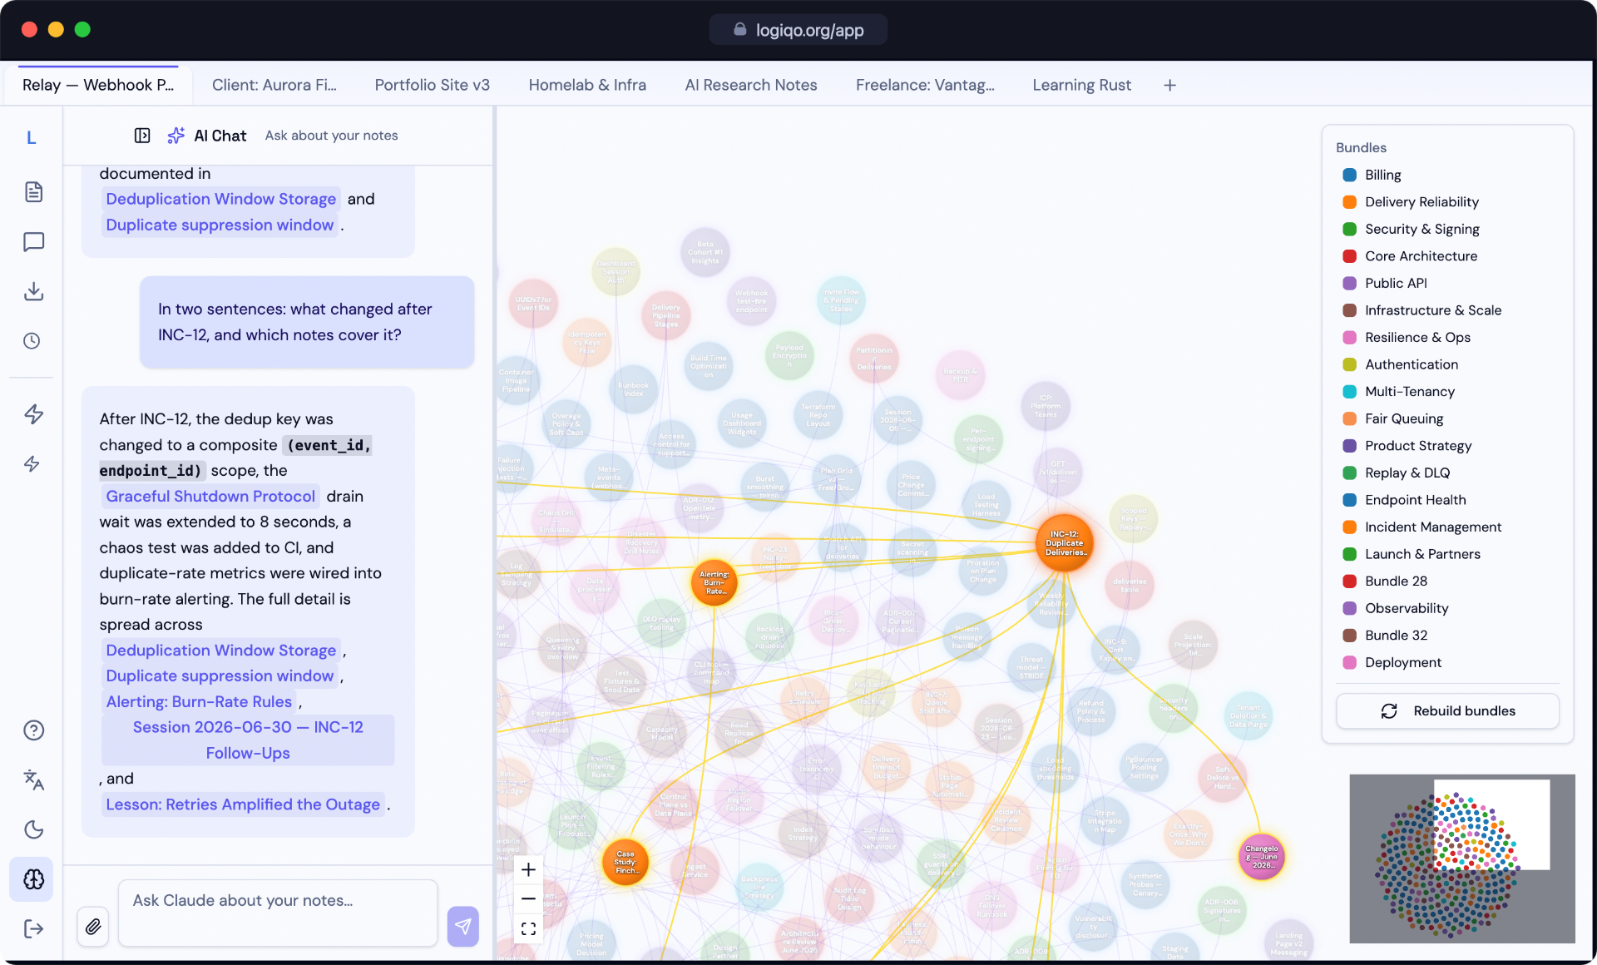Select the Fair Queuing bundle
The width and height of the screenshot is (1597, 965).
pos(1404,418)
